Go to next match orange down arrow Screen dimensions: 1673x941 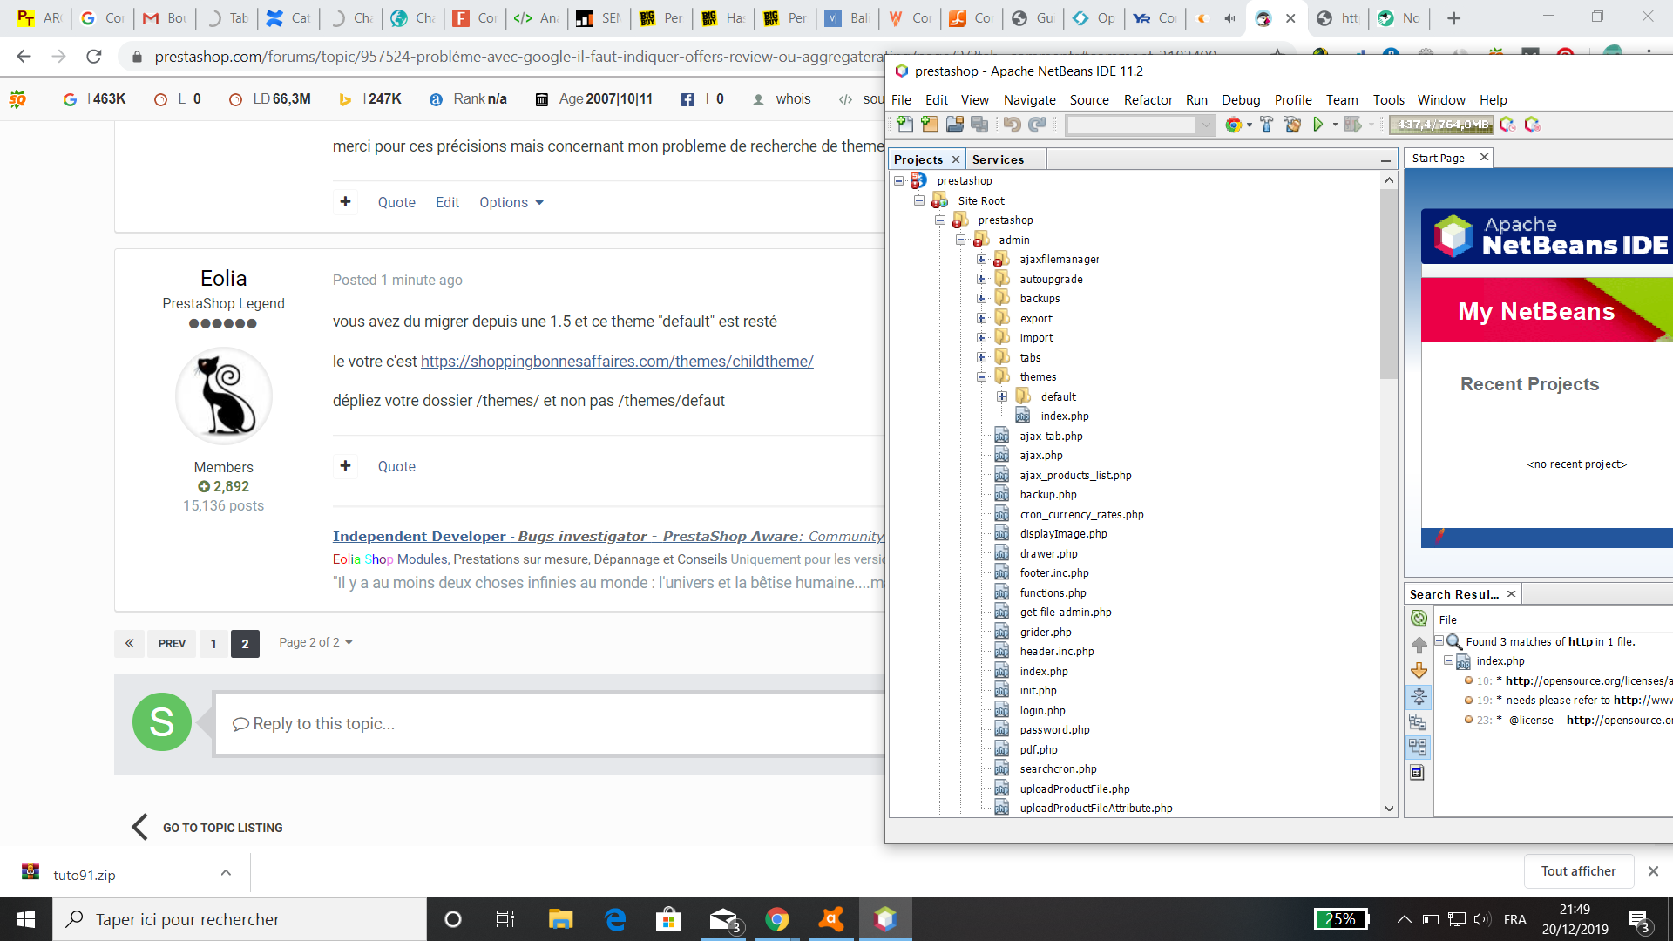(x=1419, y=670)
